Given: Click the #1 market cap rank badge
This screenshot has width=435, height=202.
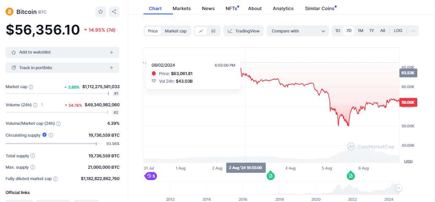Looking at the screenshot, I should click(116, 94).
